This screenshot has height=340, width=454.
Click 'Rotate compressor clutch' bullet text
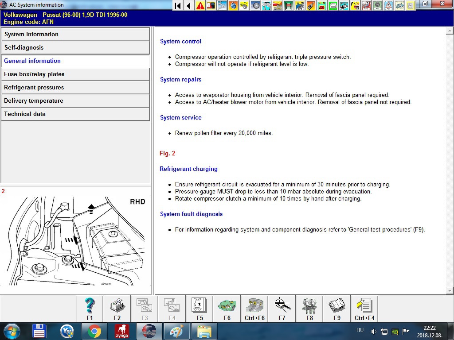pos(268,199)
